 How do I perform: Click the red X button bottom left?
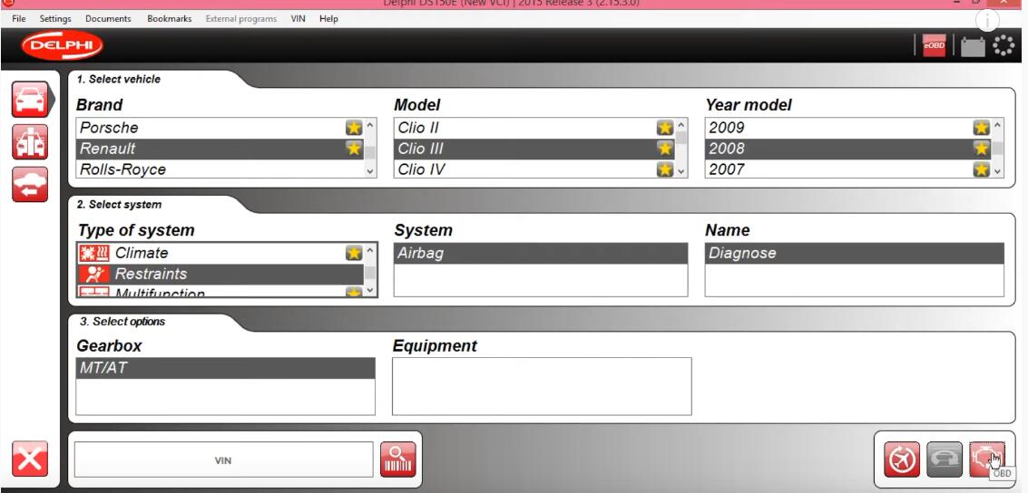pyautogui.click(x=29, y=460)
